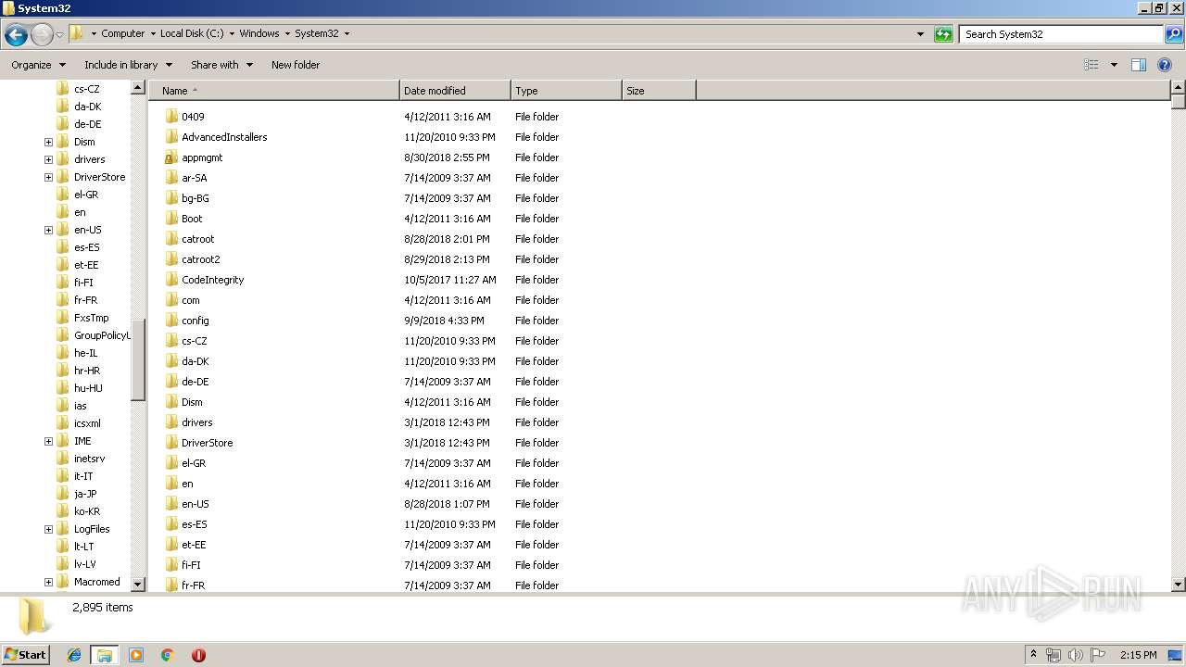Expand the Macromed tree node
Screen dimensions: 1186x667
(x=48, y=582)
